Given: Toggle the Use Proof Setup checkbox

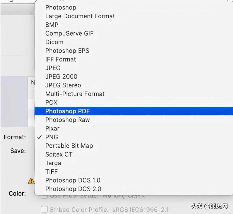Looking at the screenshot, I should 44,196.
